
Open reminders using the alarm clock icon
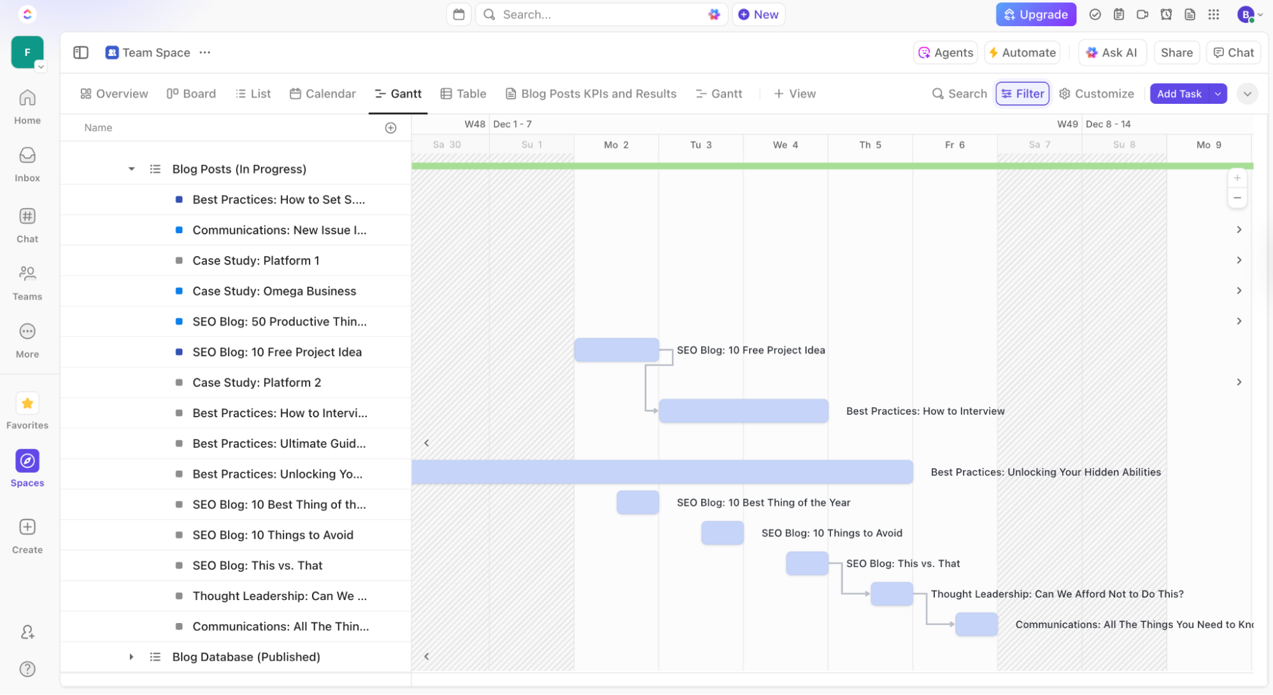1166,14
